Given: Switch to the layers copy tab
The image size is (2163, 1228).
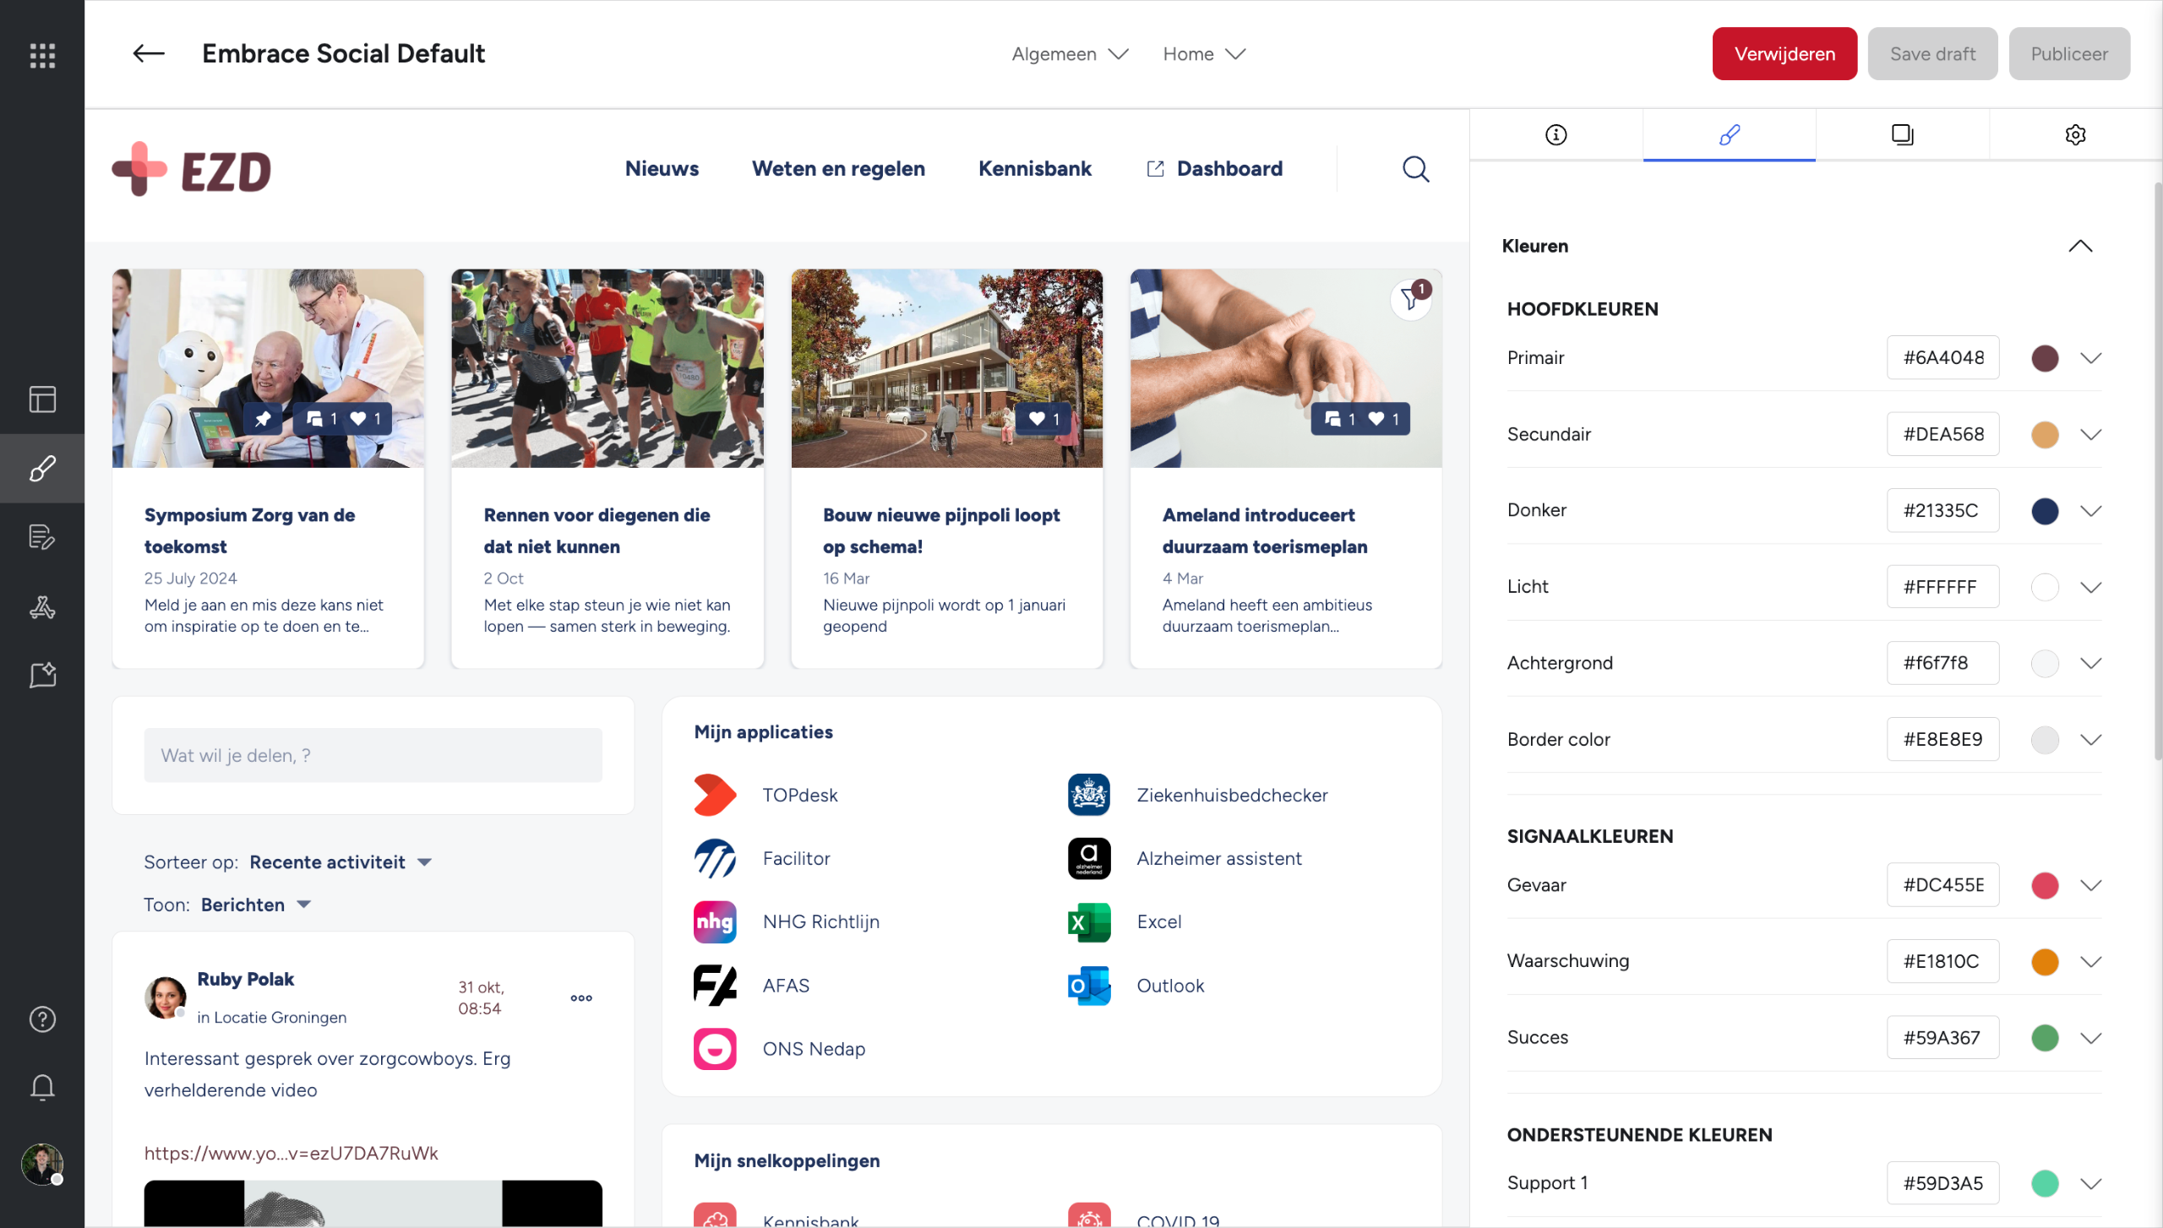Looking at the screenshot, I should (x=1902, y=134).
